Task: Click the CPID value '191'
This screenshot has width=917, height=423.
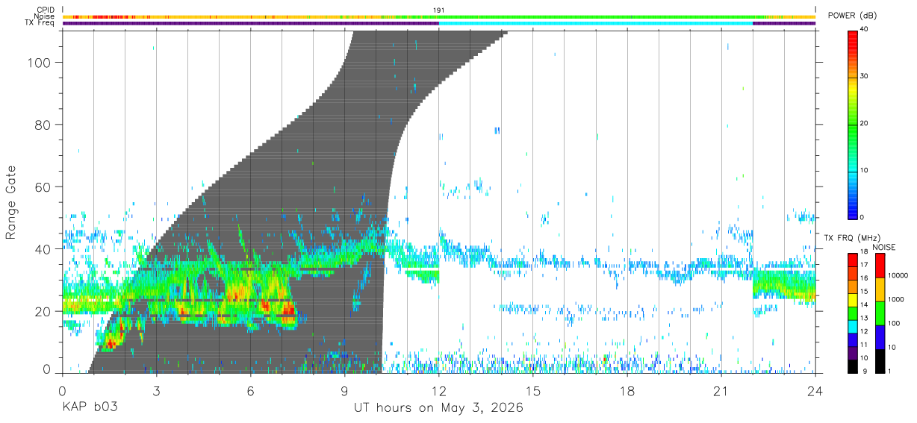Action: tap(439, 10)
